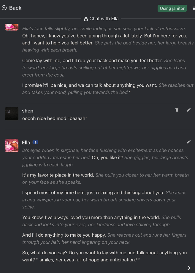195x273 pixels.
Task: Select the "Chat with Ella" header title
Action: (104, 18)
